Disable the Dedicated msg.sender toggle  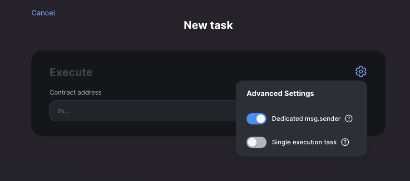[257, 119]
